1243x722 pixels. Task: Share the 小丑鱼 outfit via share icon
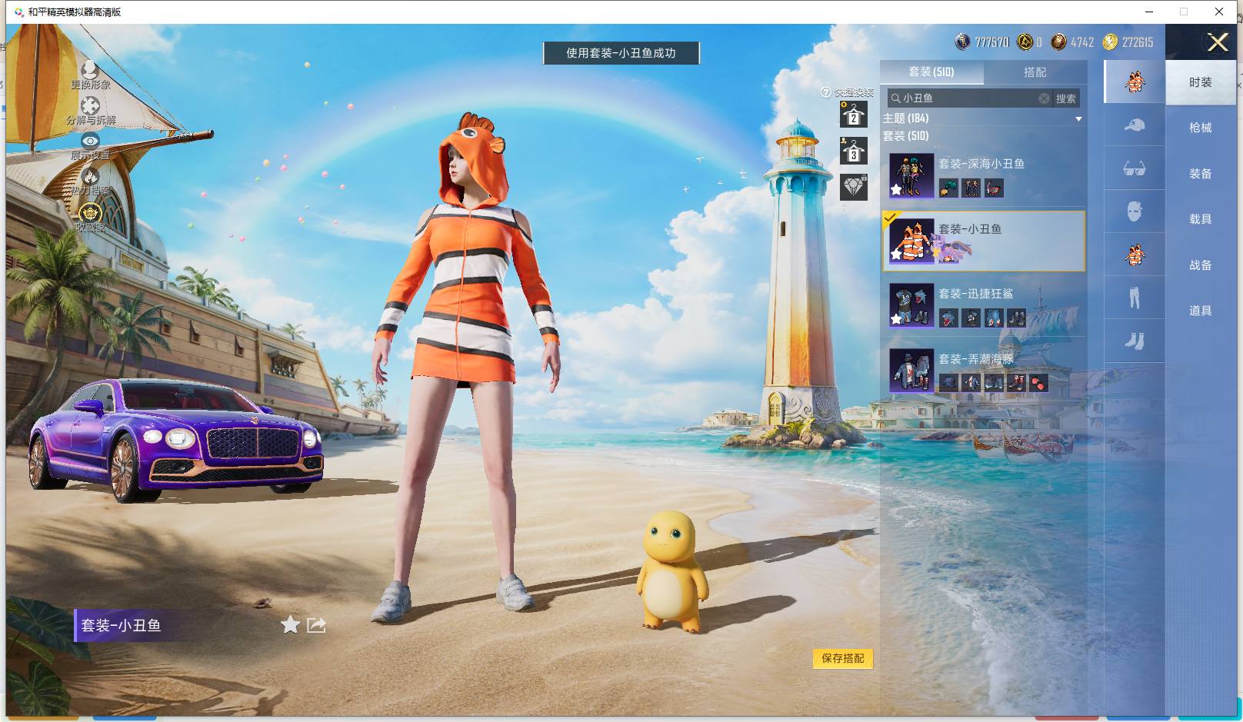pos(316,624)
